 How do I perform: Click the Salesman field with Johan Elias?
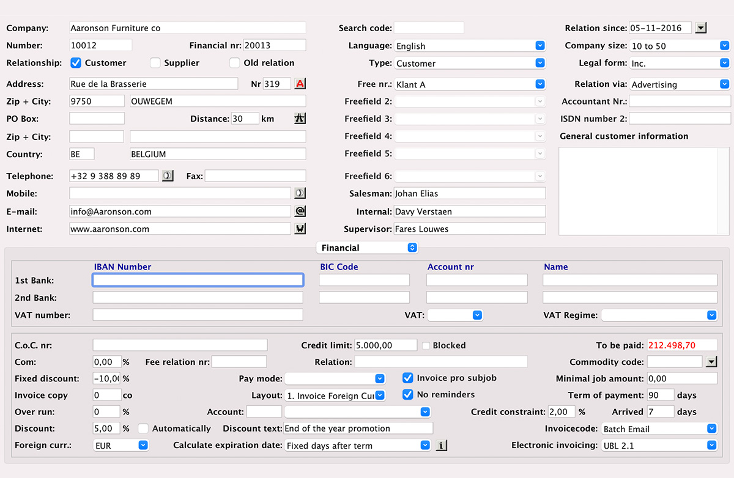coord(470,193)
